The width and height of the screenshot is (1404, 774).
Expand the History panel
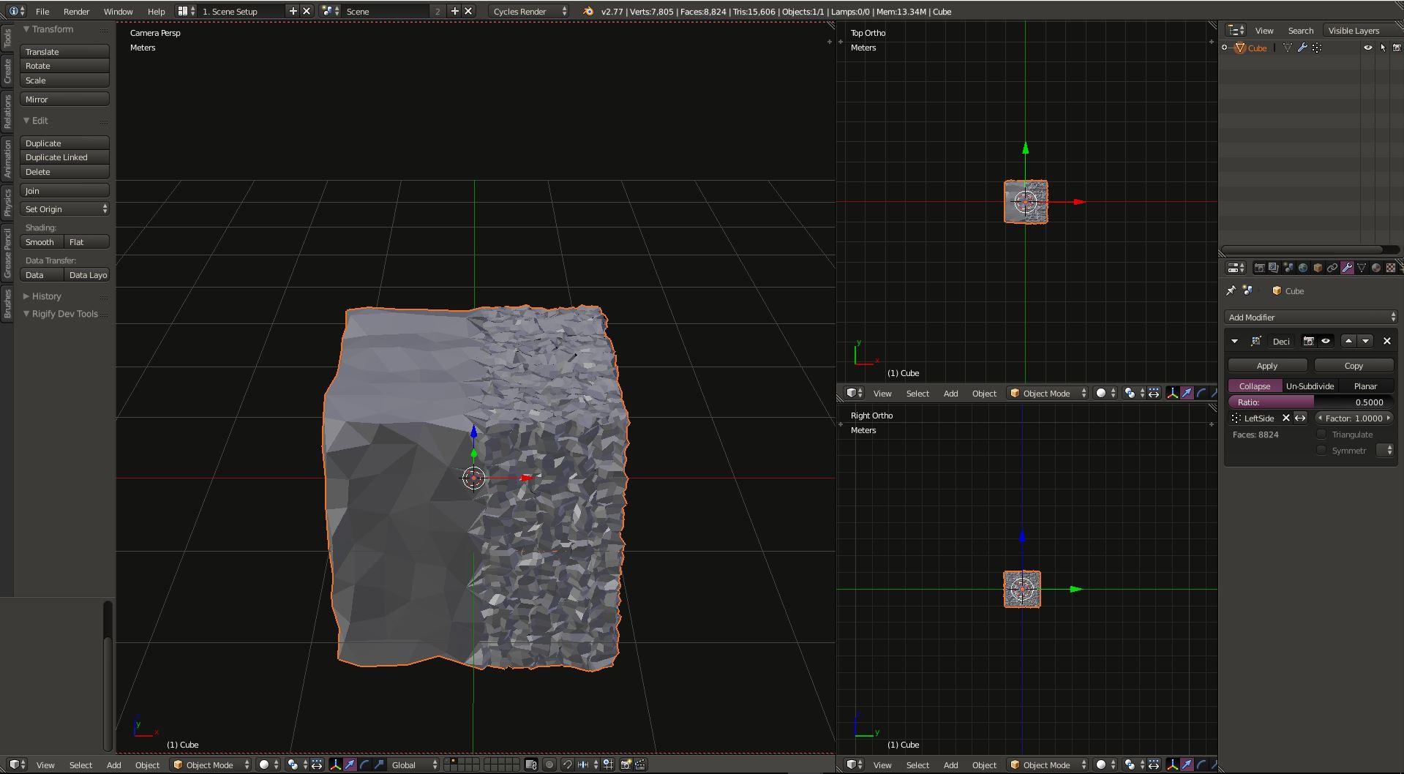pyautogui.click(x=46, y=296)
